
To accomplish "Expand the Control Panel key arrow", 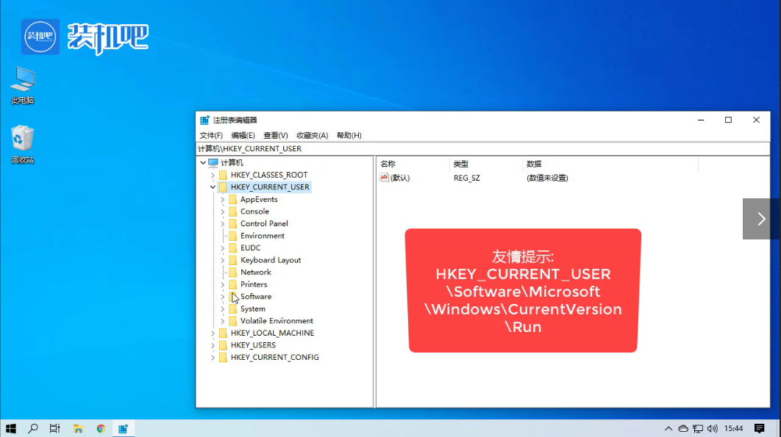I will pos(223,224).
